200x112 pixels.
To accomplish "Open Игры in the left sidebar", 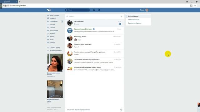I will point(52,40).
